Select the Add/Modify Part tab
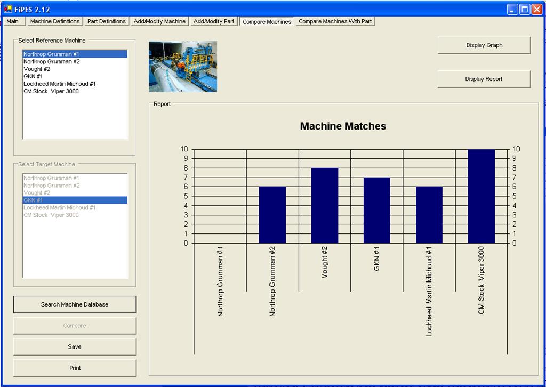The image size is (546, 387). point(213,21)
